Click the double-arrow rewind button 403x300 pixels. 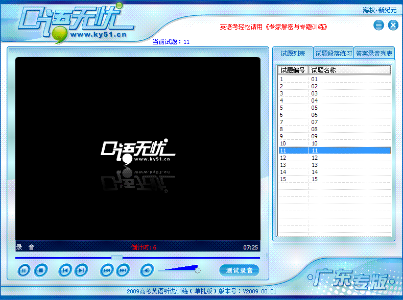pos(107,270)
